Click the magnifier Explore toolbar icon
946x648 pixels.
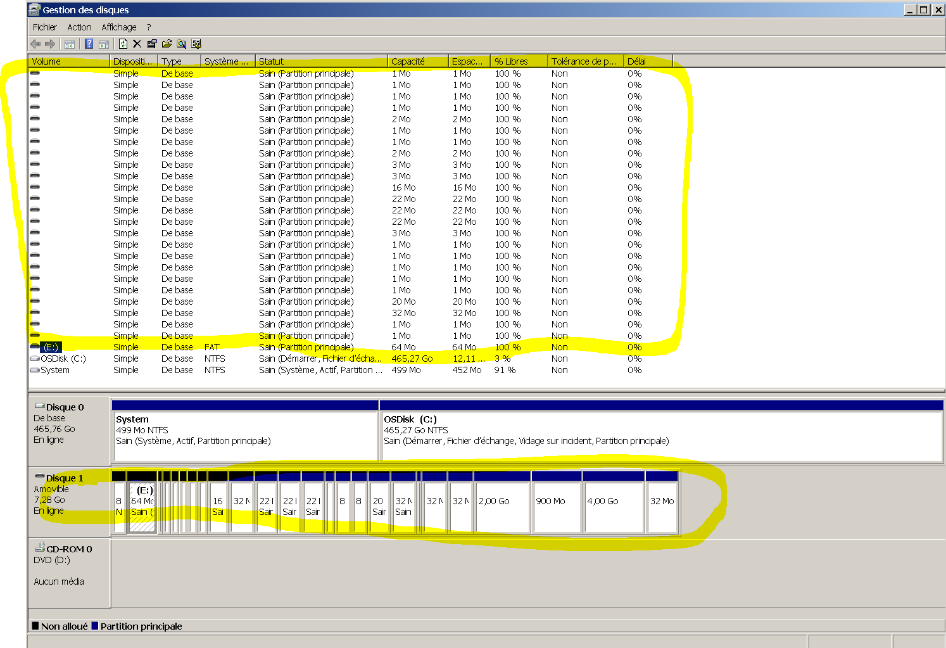(182, 44)
